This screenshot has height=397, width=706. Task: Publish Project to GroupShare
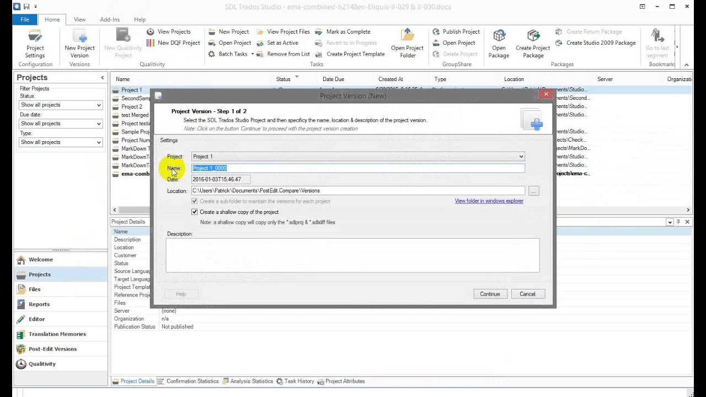coord(456,31)
